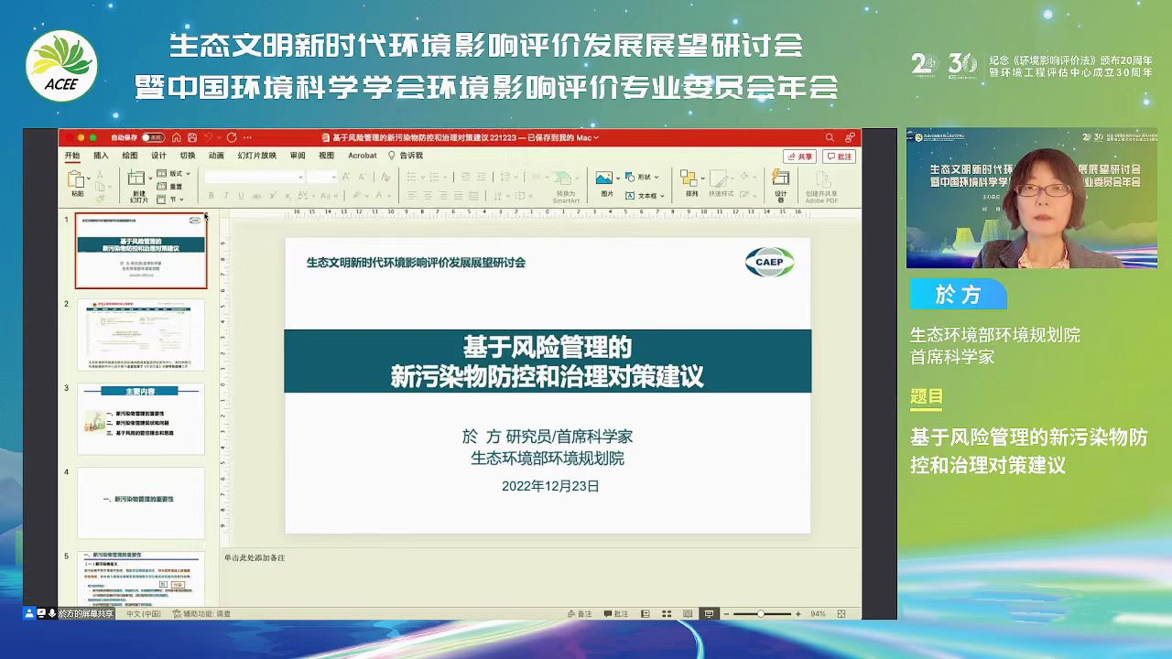Open the Acrobat tab

pyautogui.click(x=363, y=156)
